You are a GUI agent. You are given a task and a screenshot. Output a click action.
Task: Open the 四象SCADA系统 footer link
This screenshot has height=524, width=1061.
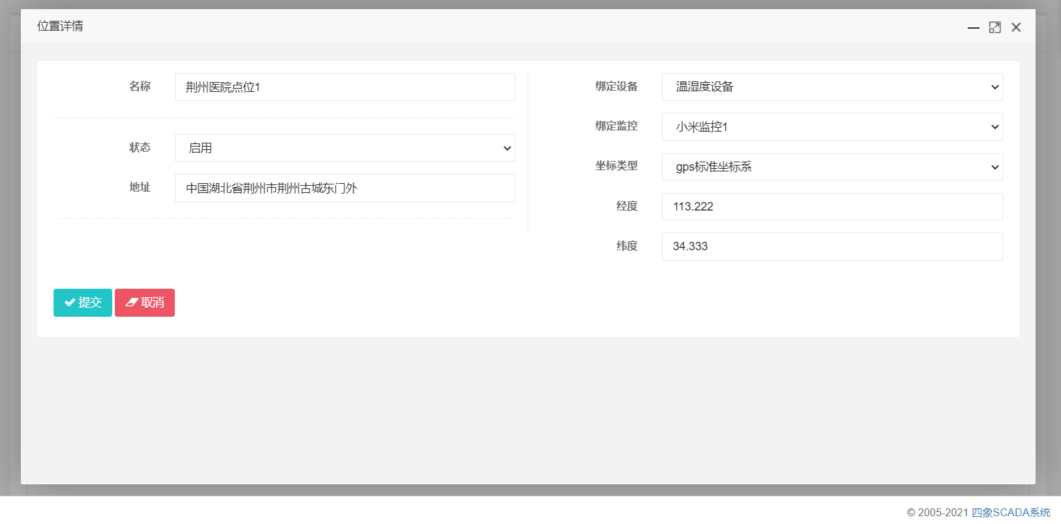(1011, 512)
